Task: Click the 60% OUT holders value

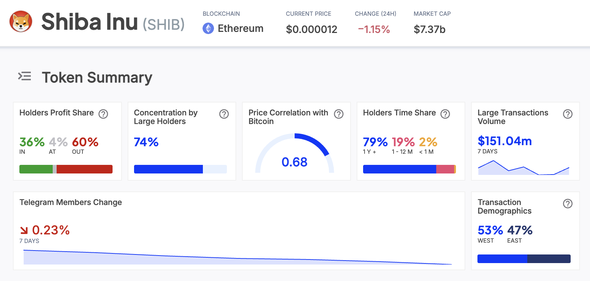Action: 85,142
